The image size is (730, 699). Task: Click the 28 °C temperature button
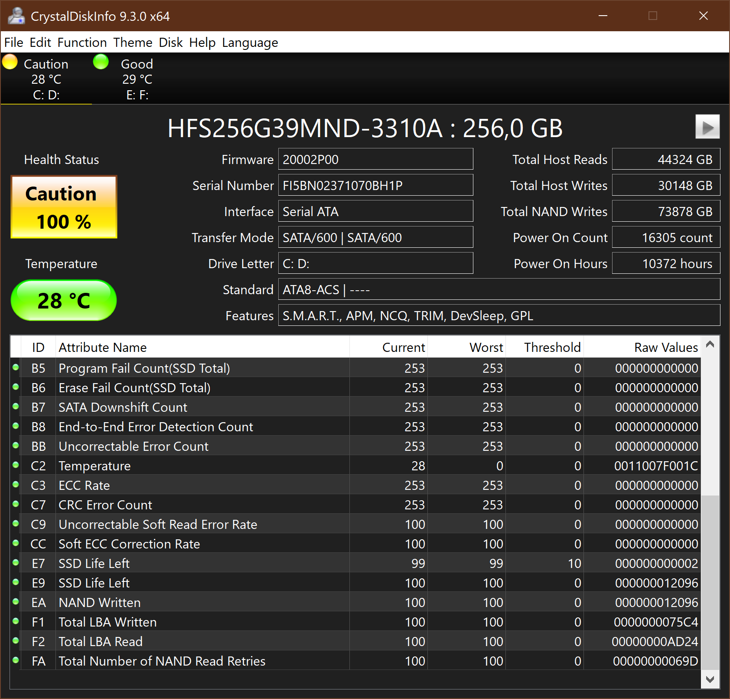(64, 300)
